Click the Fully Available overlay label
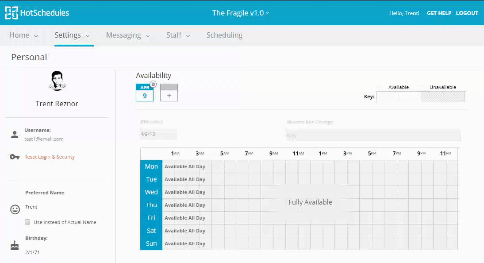484x263 pixels. [x=310, y=202]
